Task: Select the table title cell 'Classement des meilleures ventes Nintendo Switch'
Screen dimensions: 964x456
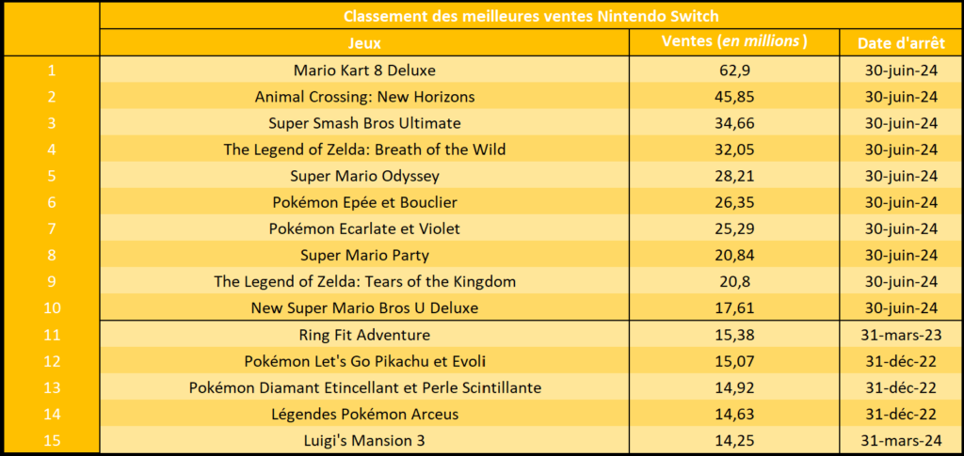Action: (x=531, y=15)
